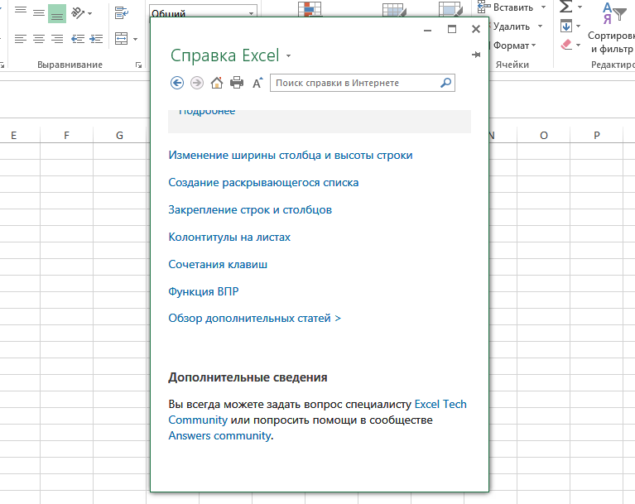Select column F header

click(66, 135)
